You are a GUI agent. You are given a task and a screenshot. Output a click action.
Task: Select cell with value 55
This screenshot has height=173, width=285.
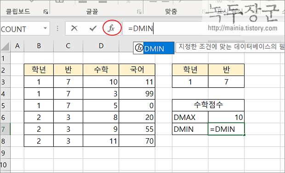click(137, 129)
